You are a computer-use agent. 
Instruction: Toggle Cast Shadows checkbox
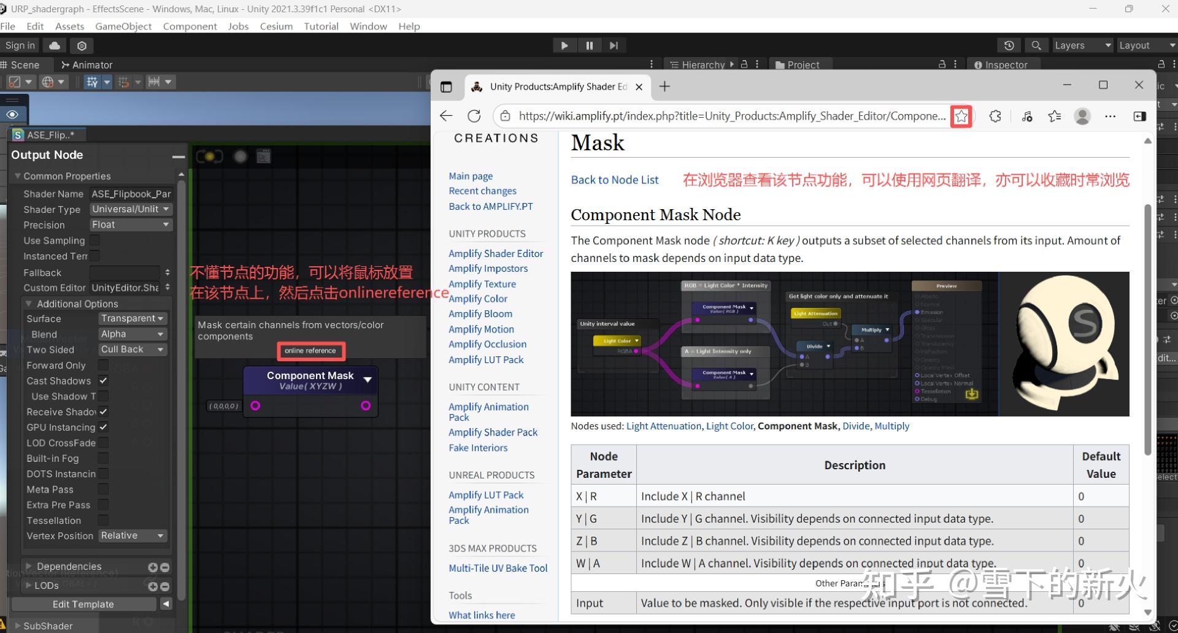click(x=103, y=381)
